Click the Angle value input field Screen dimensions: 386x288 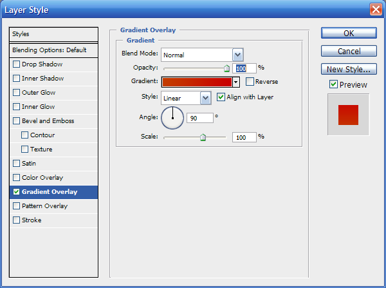pyautogui.click(x=199, y=119)
